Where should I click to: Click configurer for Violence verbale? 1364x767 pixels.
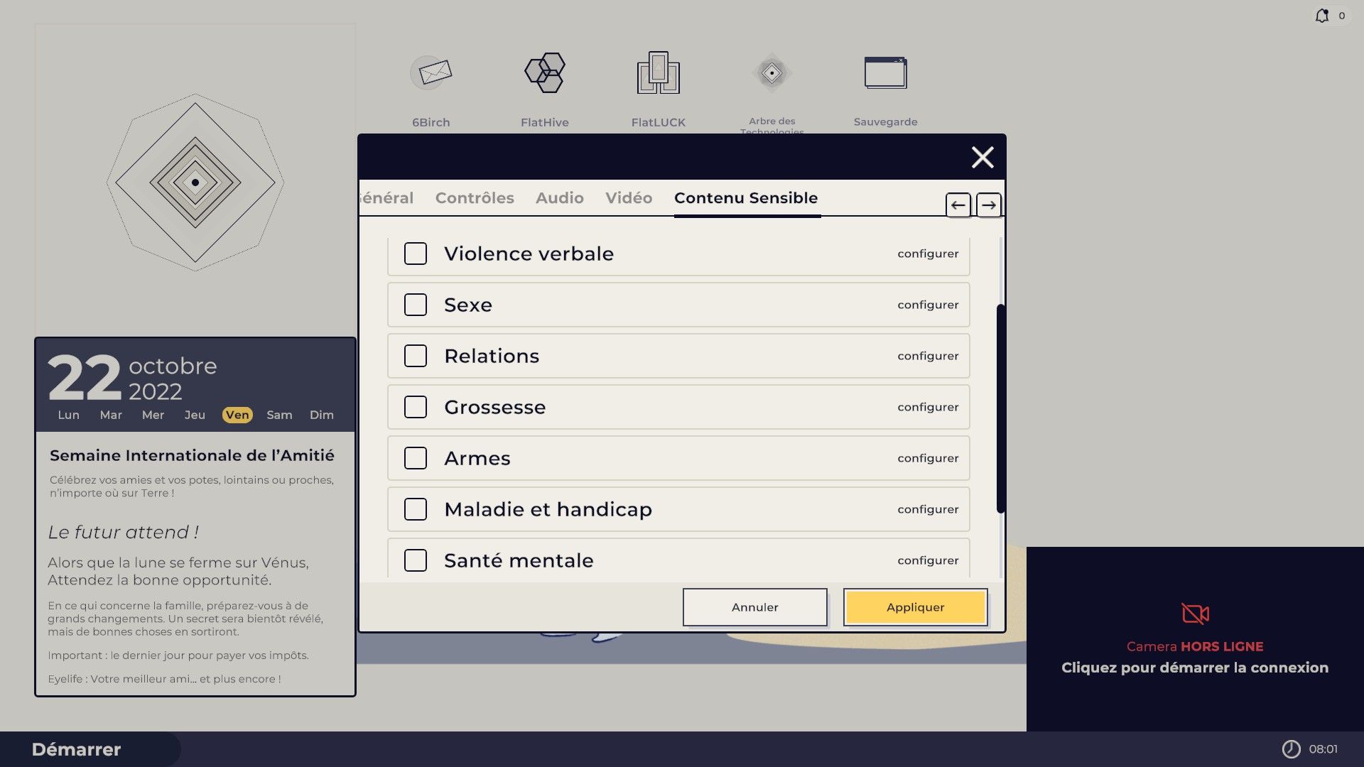[x=928, y=254]
